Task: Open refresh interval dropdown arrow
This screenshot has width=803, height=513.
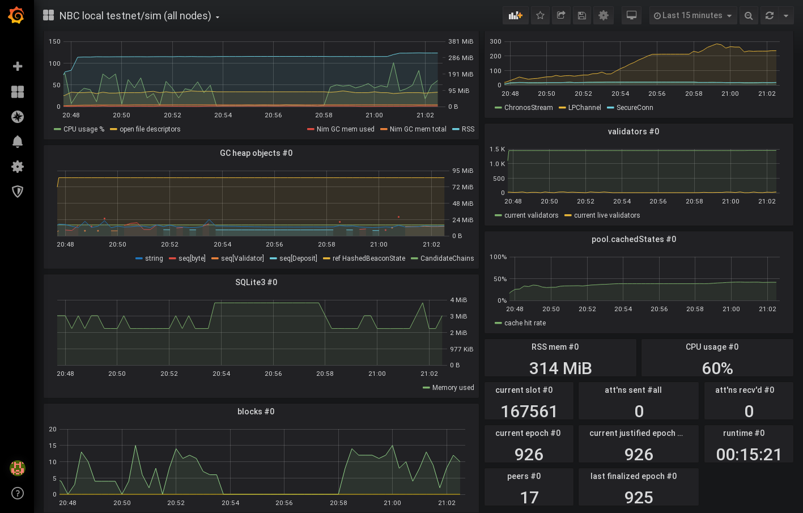Action: coord(786,15)
